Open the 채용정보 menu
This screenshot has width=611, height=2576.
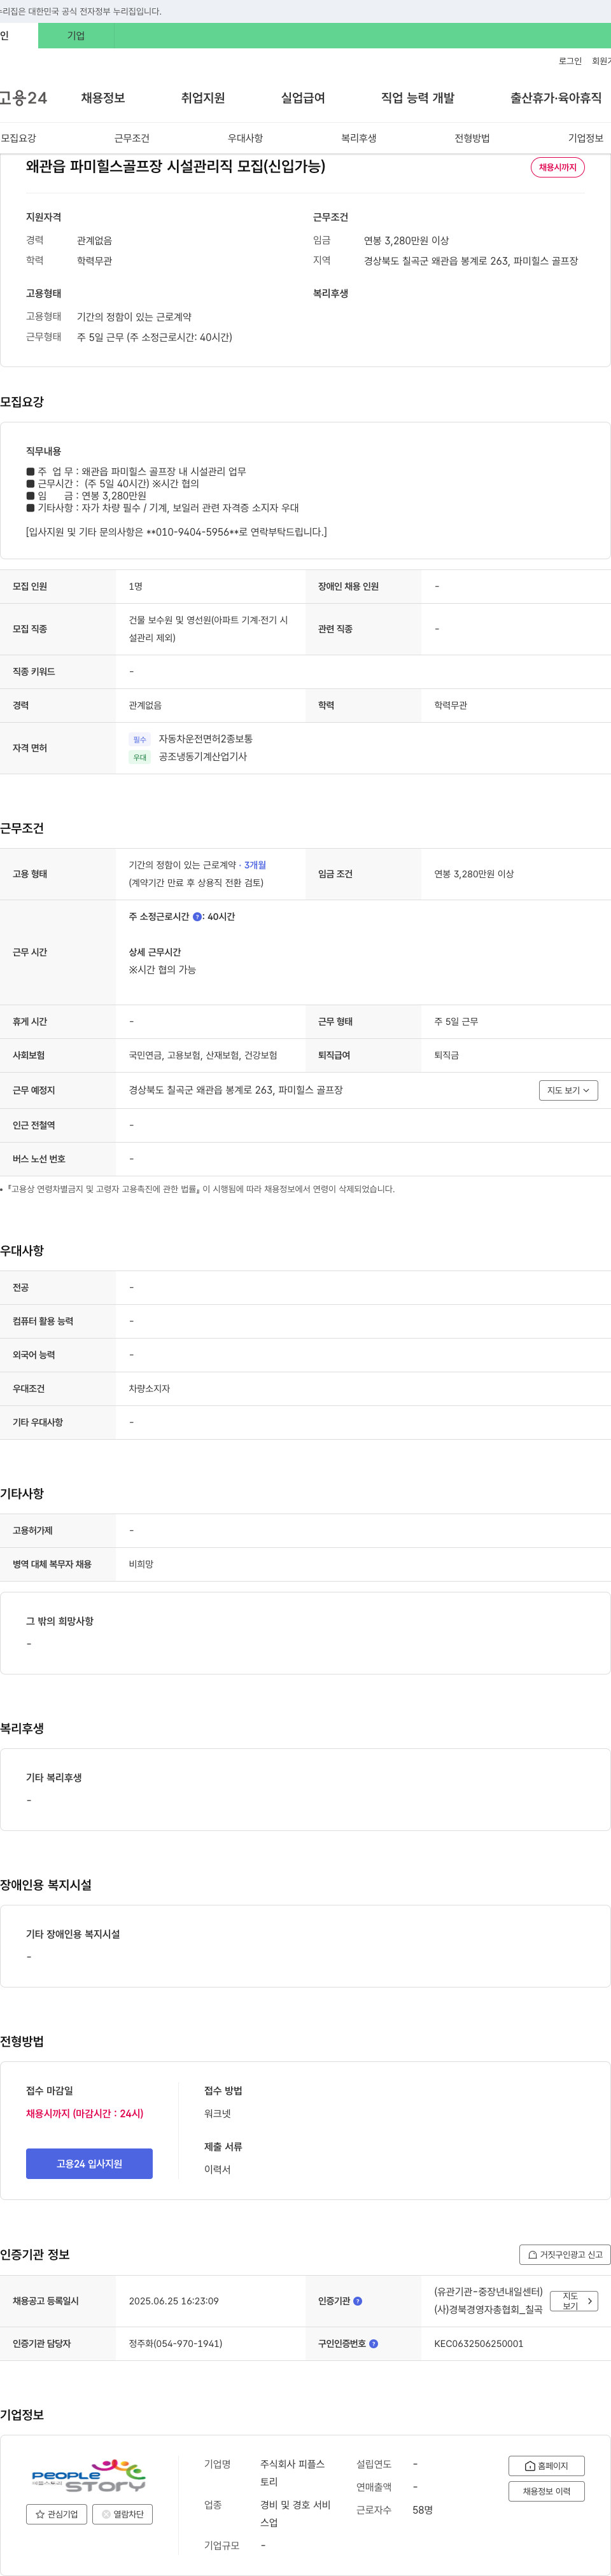tap(103, 98)
